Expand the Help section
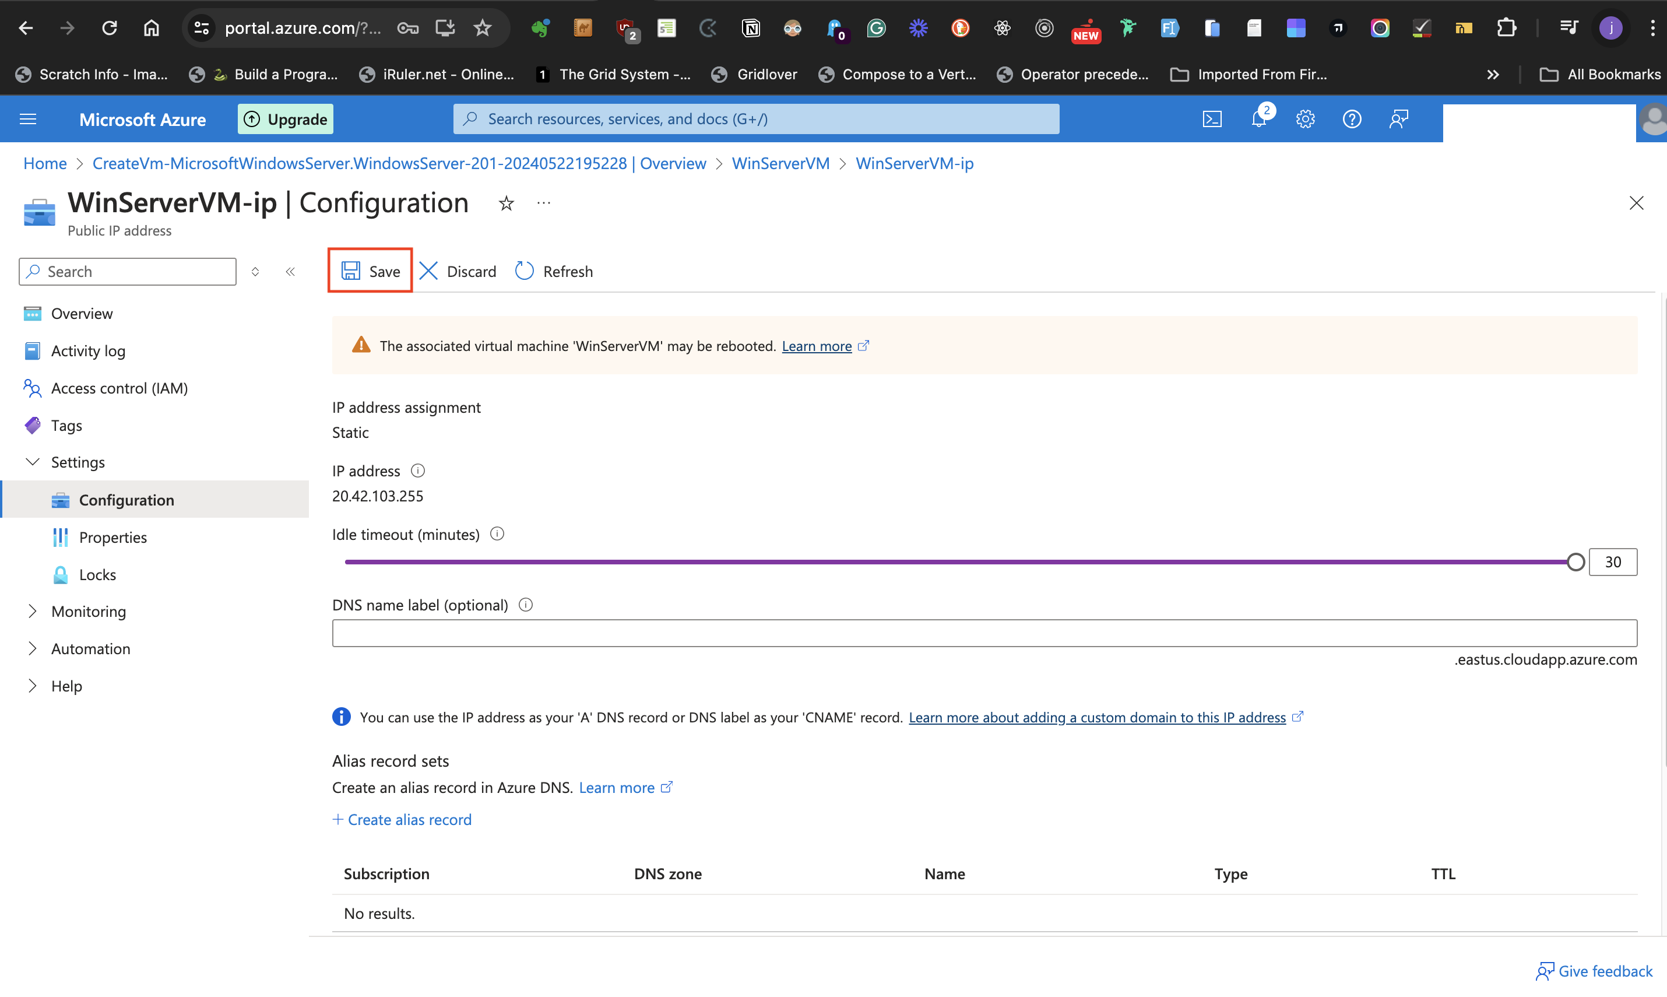Screen dimensions: 1667x997 (x=32, y=686)
